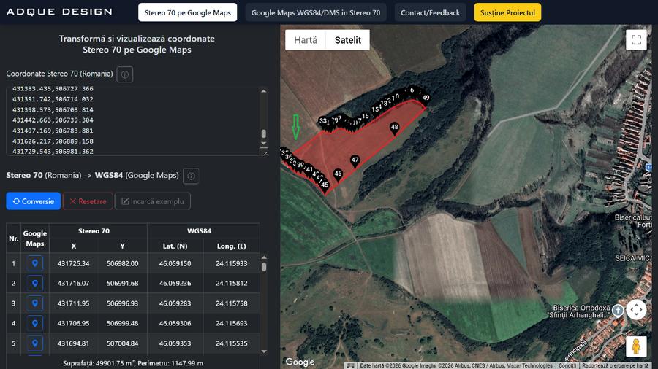
Task: Switch map to Satelit view
Action: [x=348, y=40]
